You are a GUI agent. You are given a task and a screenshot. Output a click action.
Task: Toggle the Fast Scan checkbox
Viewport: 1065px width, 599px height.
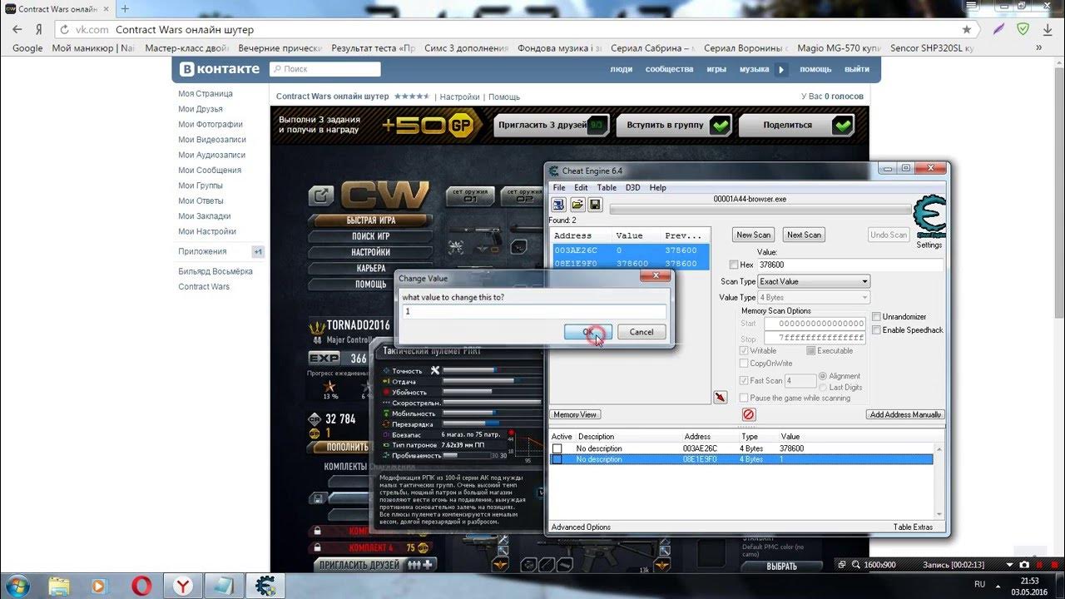pos(744,380)
